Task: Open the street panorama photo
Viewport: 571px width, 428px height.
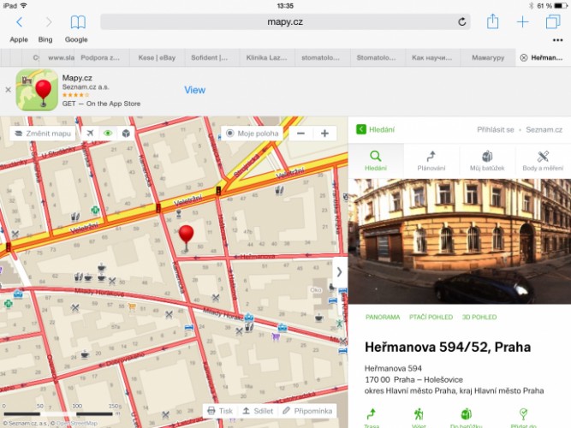Action: (460, 241)
